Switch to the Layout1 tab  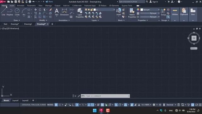(x=15, y=100)
